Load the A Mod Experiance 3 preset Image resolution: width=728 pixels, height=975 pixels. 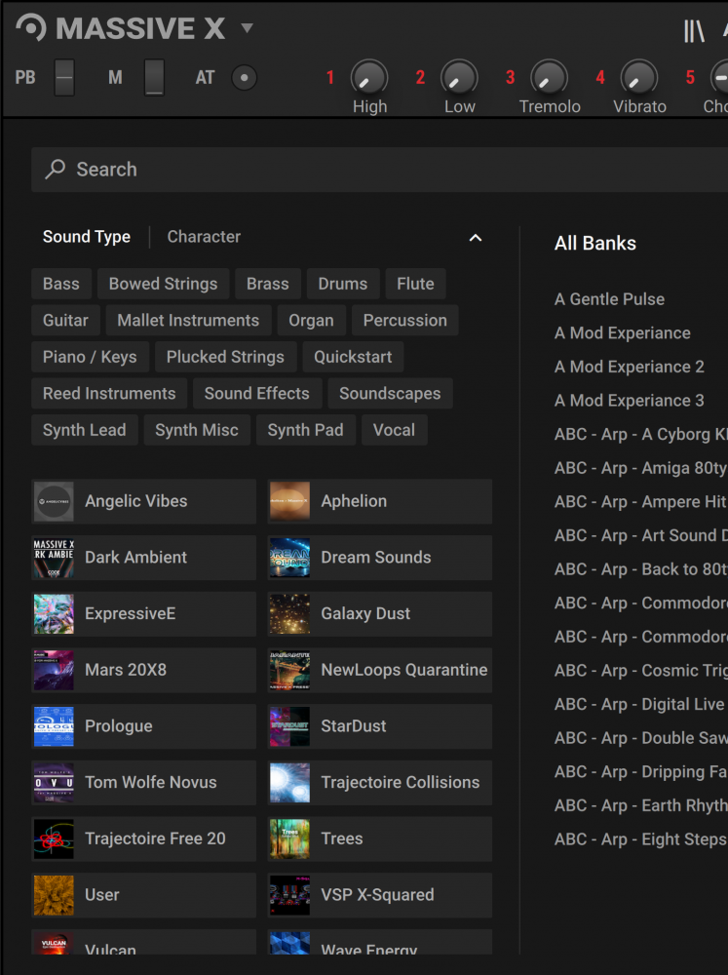(x=630, y=401)
